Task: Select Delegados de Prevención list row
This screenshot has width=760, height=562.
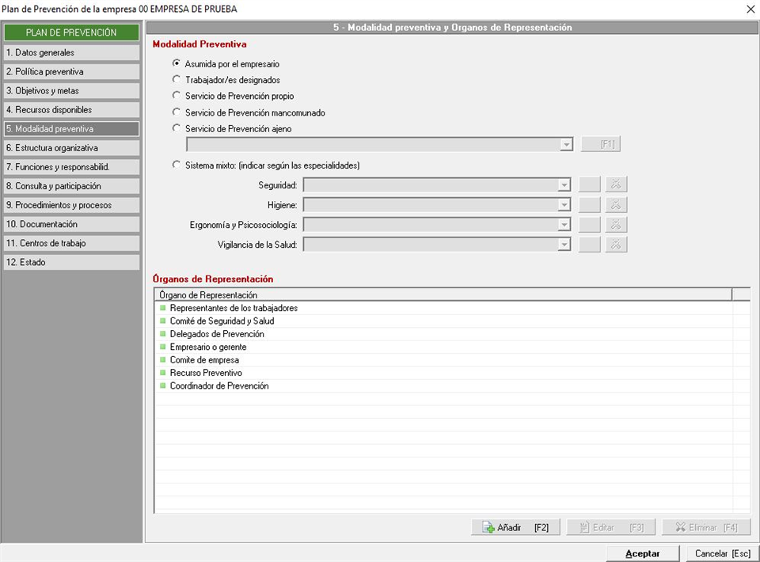Action: [217, 334]
